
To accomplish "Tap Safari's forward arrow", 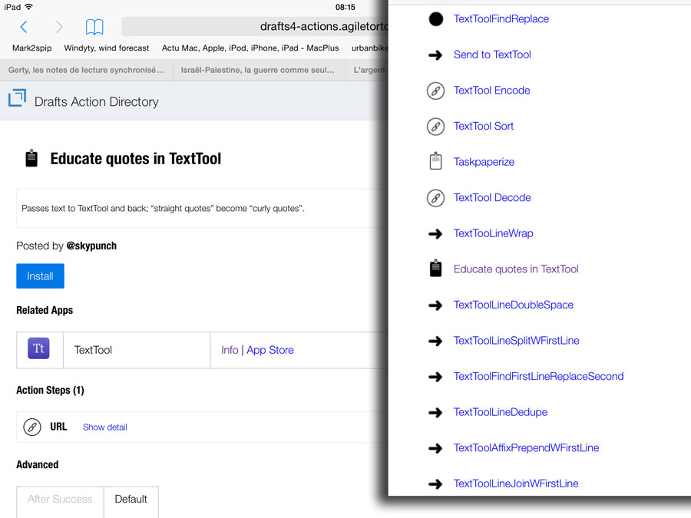I will tap(59, 27).
